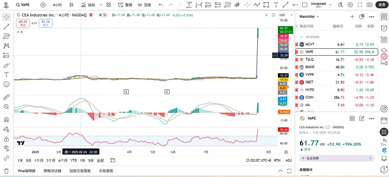This screenshot has width=389, height=177.
Task: Open the 回放交易面板 tab
Action: point(80,171)
